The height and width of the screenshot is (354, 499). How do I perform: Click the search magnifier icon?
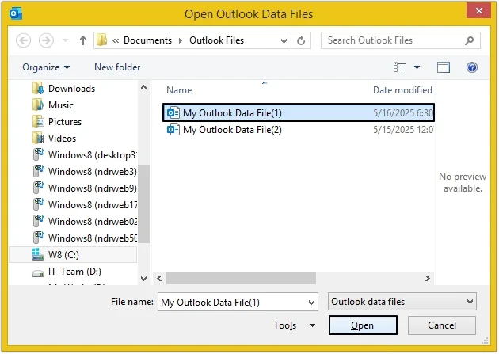[x=470, y=40]
